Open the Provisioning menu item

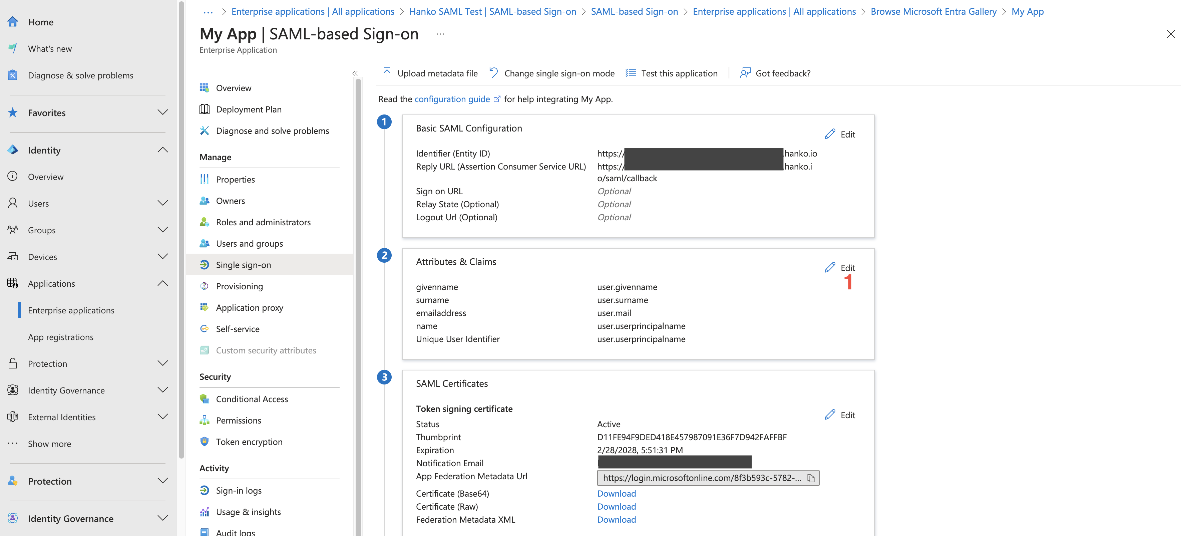pos(239,287)
